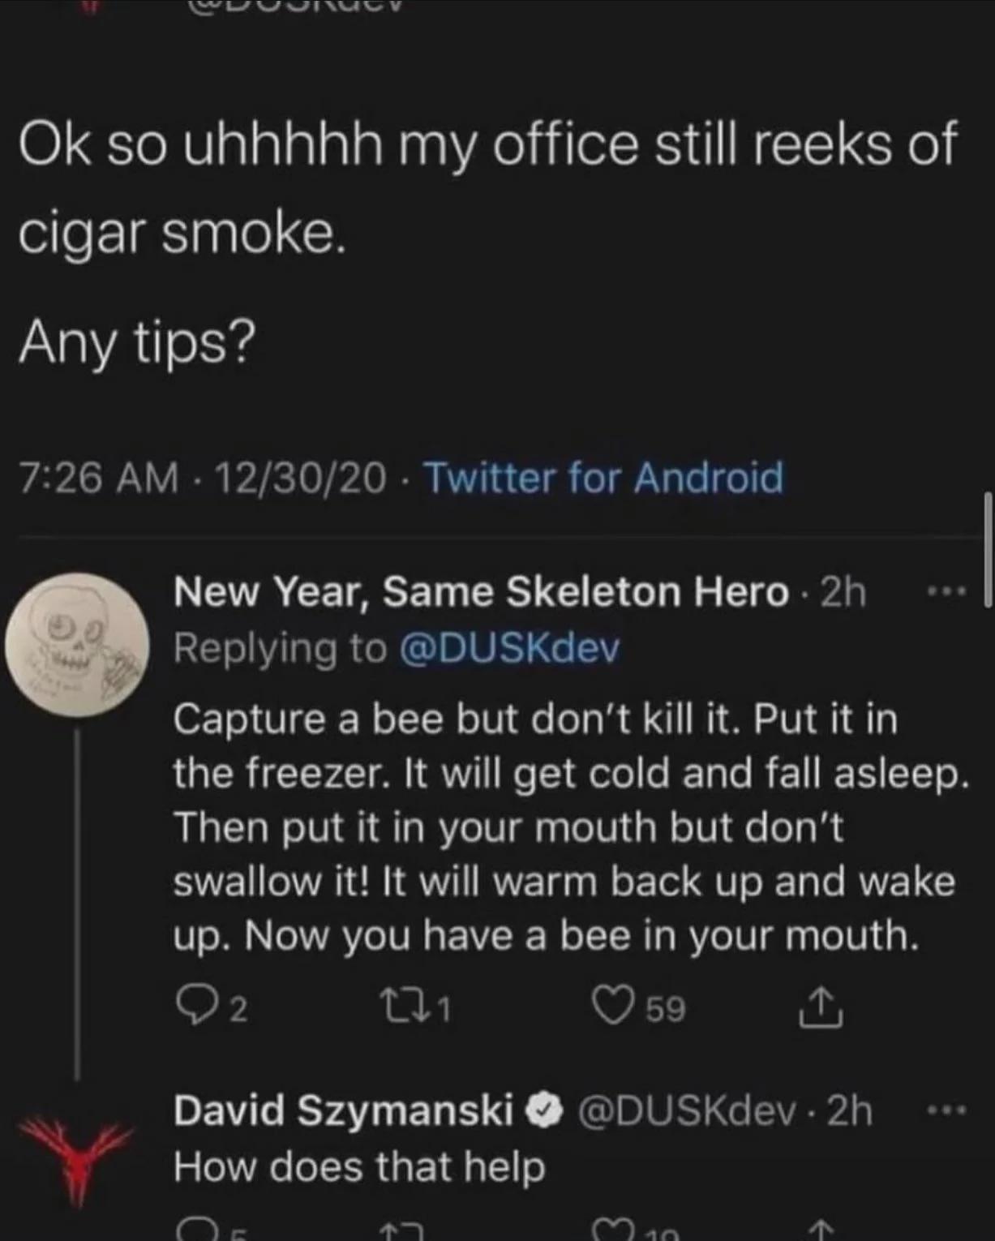This screenshot has width=995, height=1241.
Task: Click the verified badge beside David Szymanski
Action: pyautogui.click(x=545, y=1110)
